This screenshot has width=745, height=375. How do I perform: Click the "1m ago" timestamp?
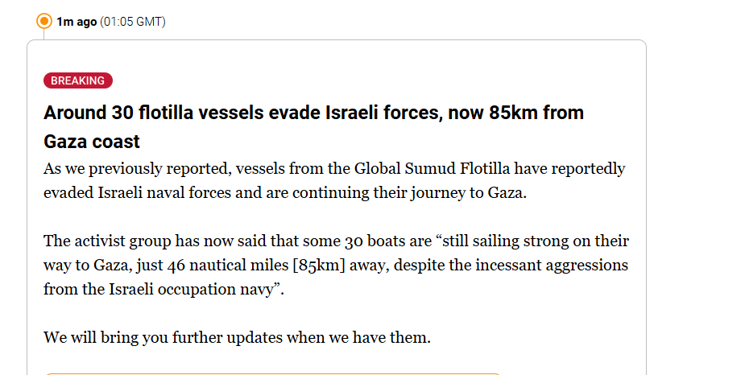[x=76, y=22]
